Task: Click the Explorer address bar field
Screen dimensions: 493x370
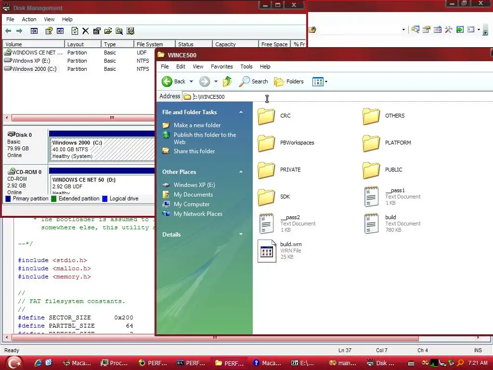Action: click(337, 96)
